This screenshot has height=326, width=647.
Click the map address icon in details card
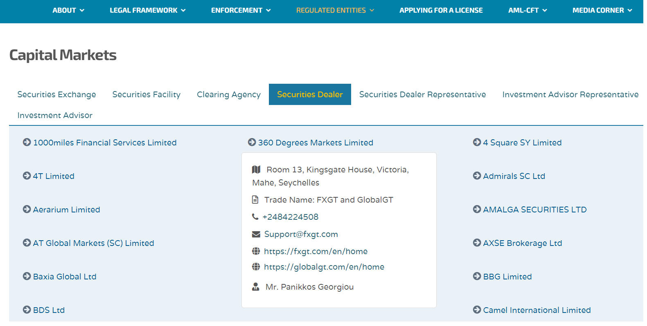[x=256, y=169]
